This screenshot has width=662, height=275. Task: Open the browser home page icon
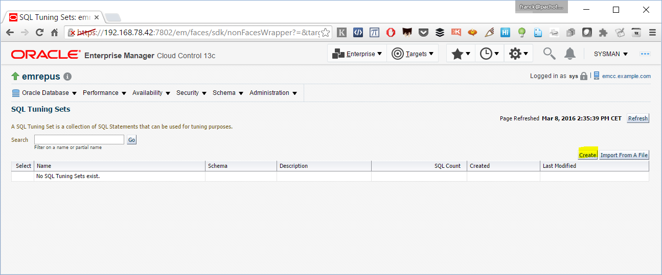tap(55, 32)
